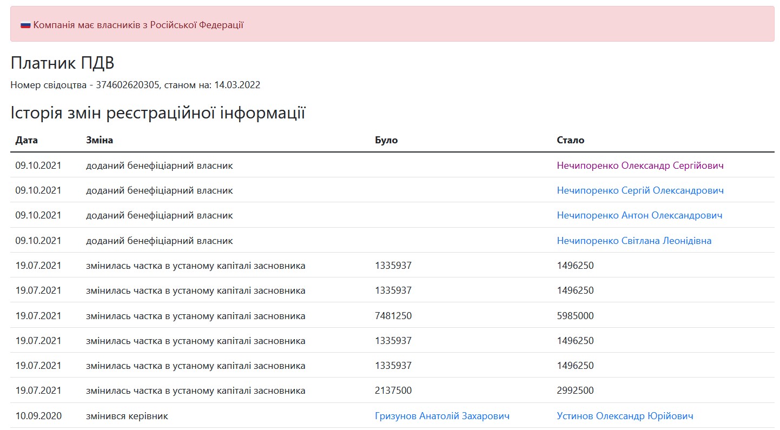Click the date in Олександр Сергійович's row
The image size is (780, 430).
click(38, 166)
